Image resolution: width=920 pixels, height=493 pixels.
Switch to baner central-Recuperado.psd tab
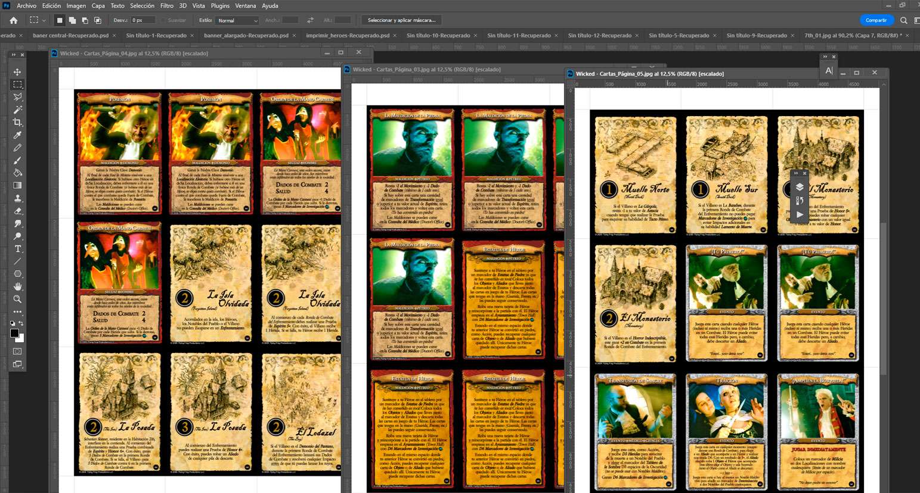pyautogui.click(x=70, y=36)
